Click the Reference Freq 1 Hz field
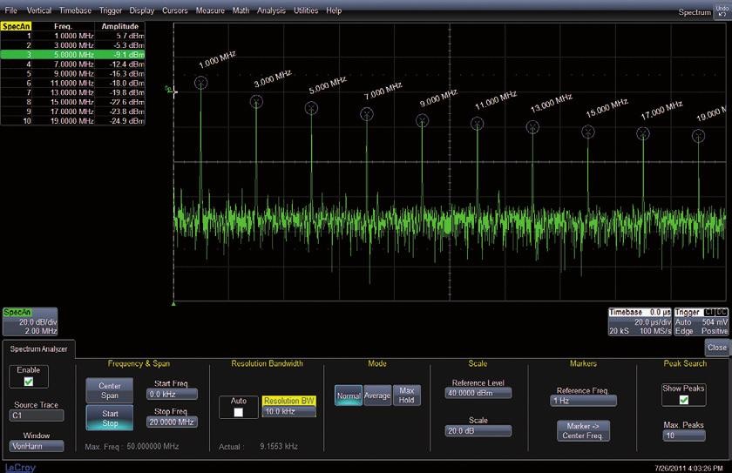732x473 pixels. tap(584, 401)
